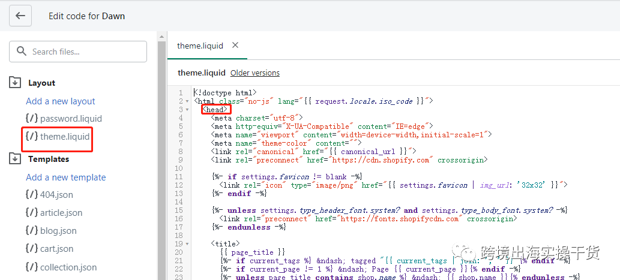
Task: Click the {{ page_title }} line
Action: pos(252,252)
